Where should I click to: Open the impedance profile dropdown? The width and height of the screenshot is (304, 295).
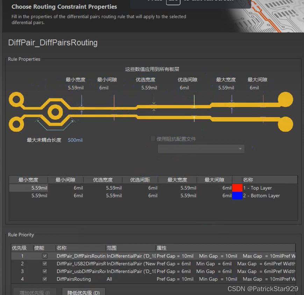click(240, 149)
